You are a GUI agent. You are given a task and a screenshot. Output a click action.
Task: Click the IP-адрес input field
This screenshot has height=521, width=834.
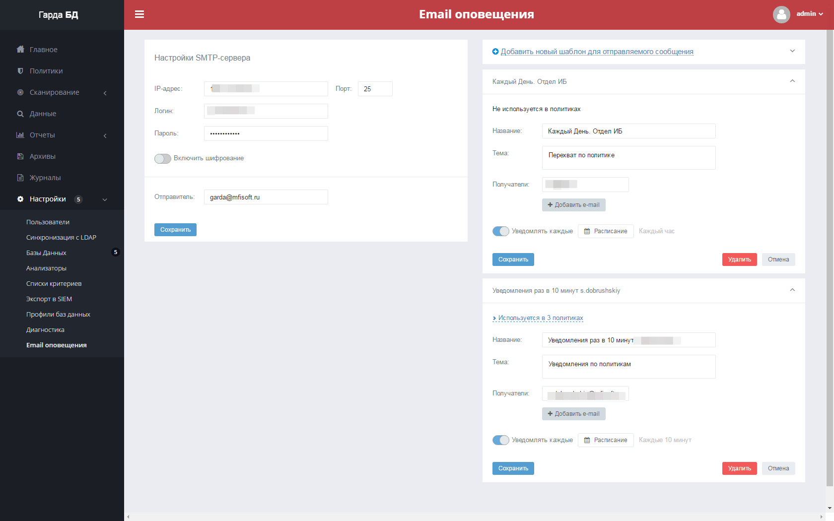(266, 89)
